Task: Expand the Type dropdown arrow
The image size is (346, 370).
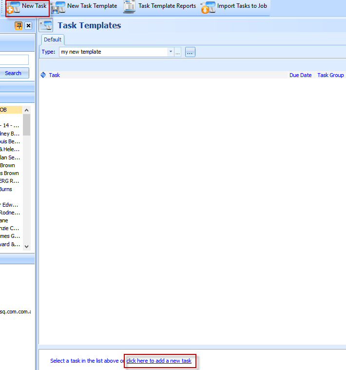Action: point(171,52)
